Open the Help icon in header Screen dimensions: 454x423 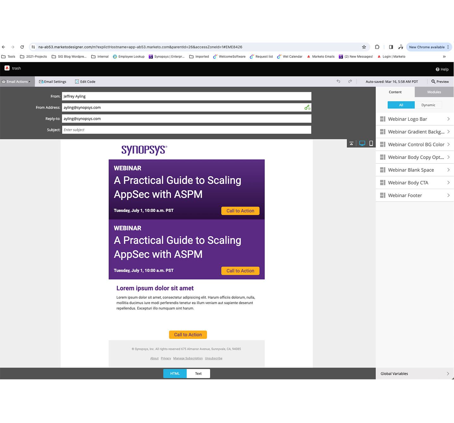click(442, 69)
